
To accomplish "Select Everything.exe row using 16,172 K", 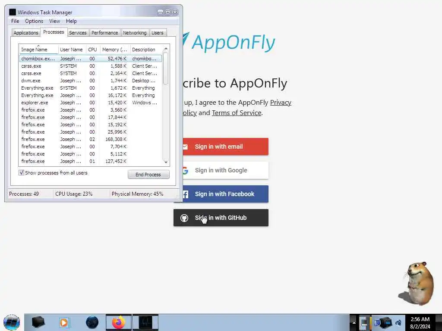I will coord(91,95).
